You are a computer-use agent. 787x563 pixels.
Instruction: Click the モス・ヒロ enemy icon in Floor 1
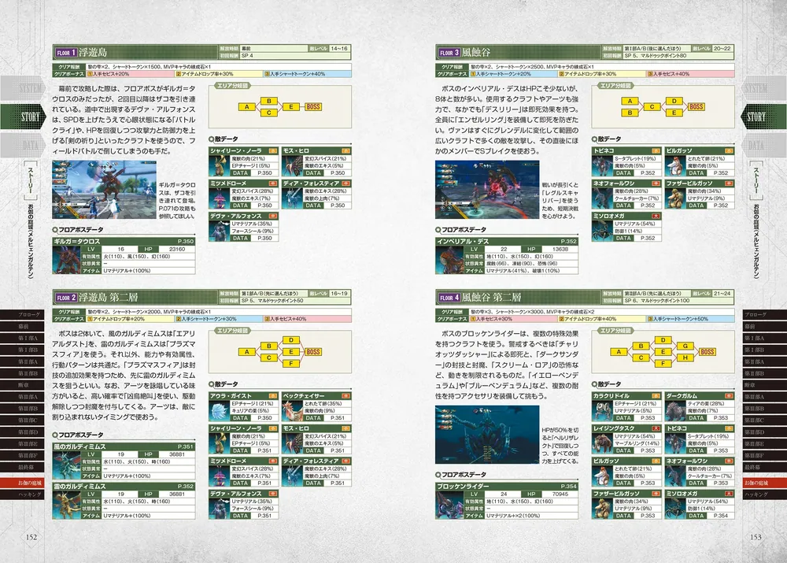tap(292, 165)
